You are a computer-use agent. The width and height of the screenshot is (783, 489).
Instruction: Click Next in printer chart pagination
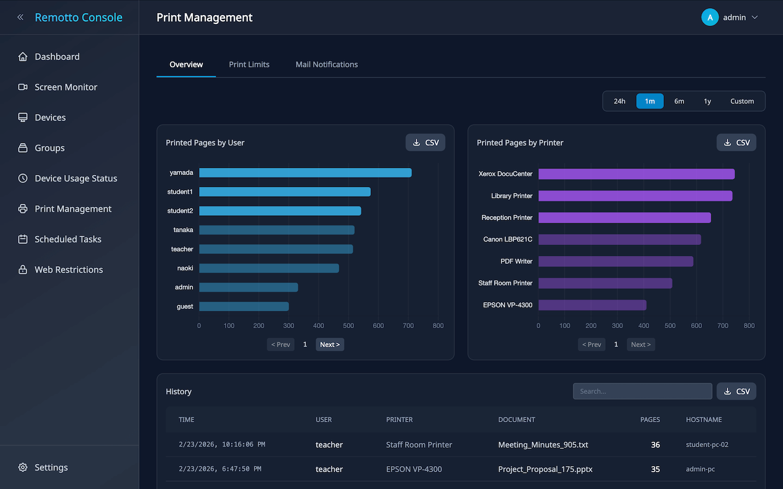tap(641, 344)
